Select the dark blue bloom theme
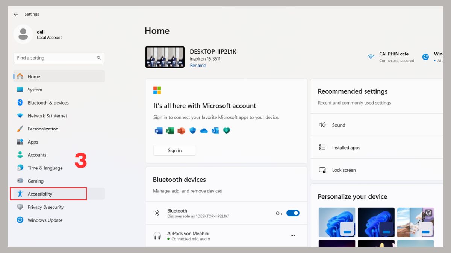 pyautogui.click(x=376, y=222)
